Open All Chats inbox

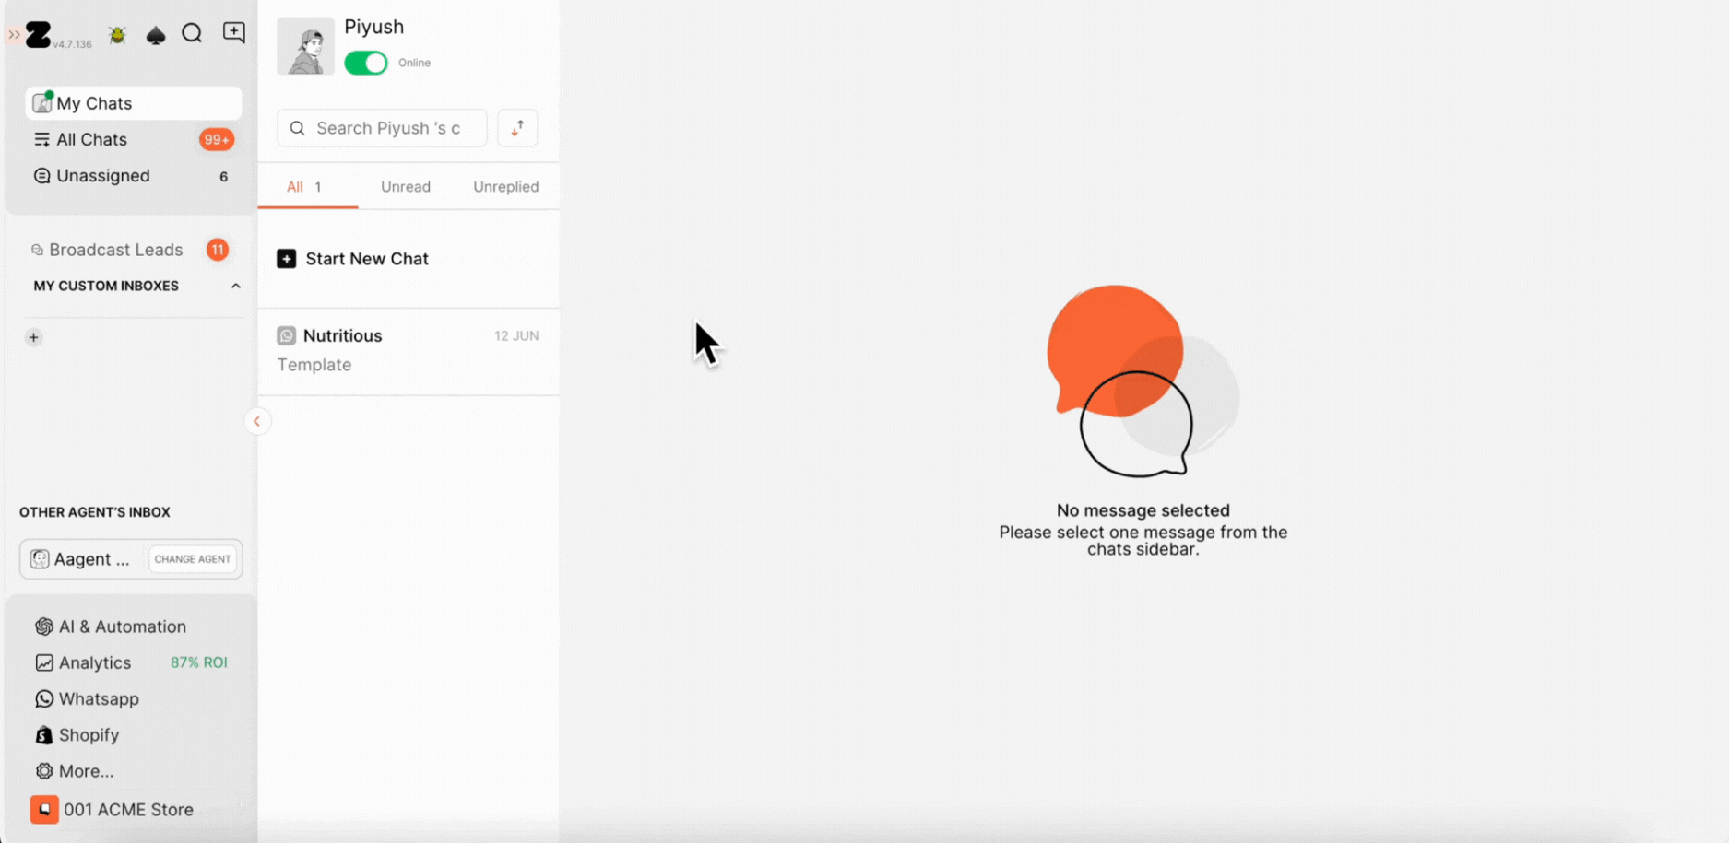(134, 139)
